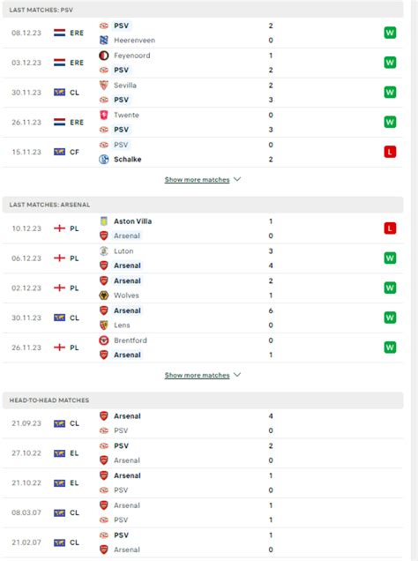Click the Wolves club crest icon
This screenshot has height=561, width=418.
104,295
